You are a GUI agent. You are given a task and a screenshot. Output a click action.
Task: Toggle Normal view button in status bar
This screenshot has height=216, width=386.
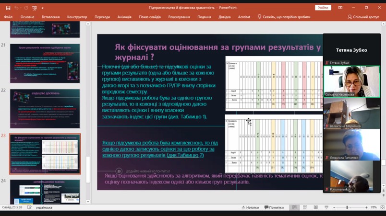click(294, 207)
